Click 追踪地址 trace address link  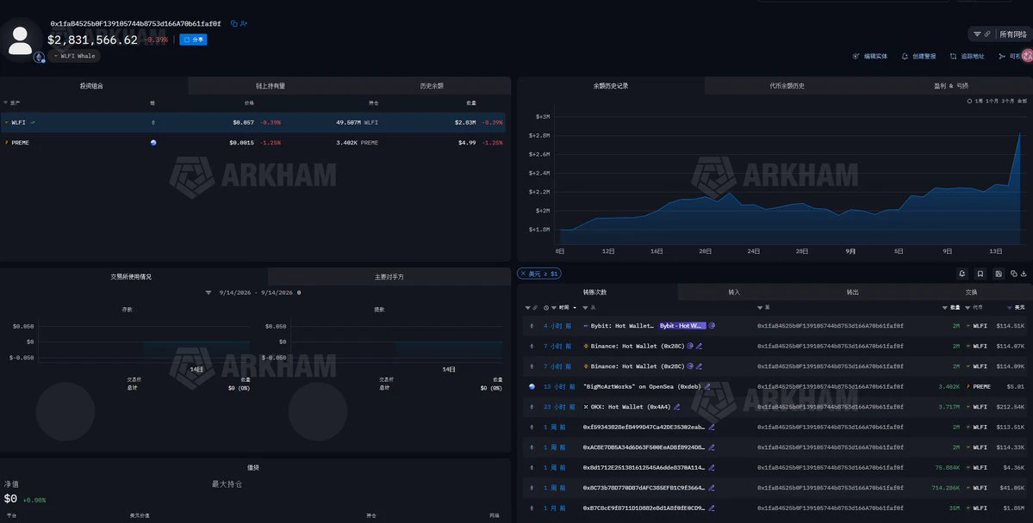tap(968, 57)
